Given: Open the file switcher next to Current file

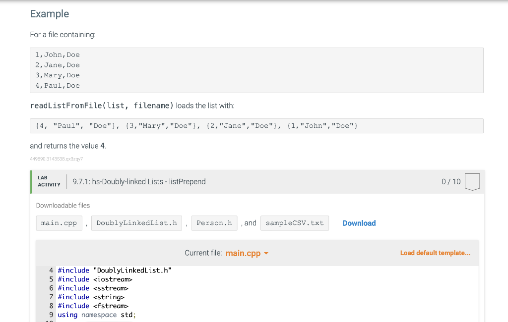Looking at the screenshot, I should [247, 253].
